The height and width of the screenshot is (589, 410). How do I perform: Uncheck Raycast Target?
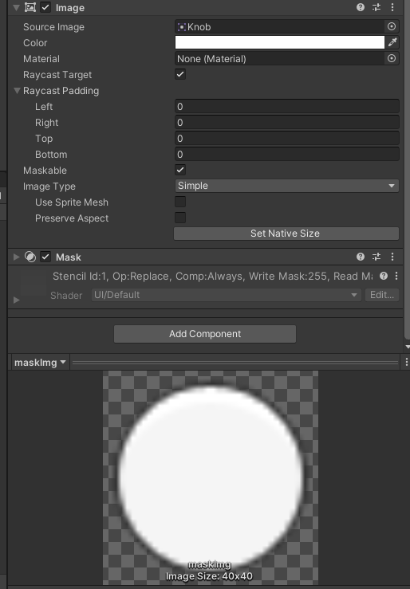point(180,74)
